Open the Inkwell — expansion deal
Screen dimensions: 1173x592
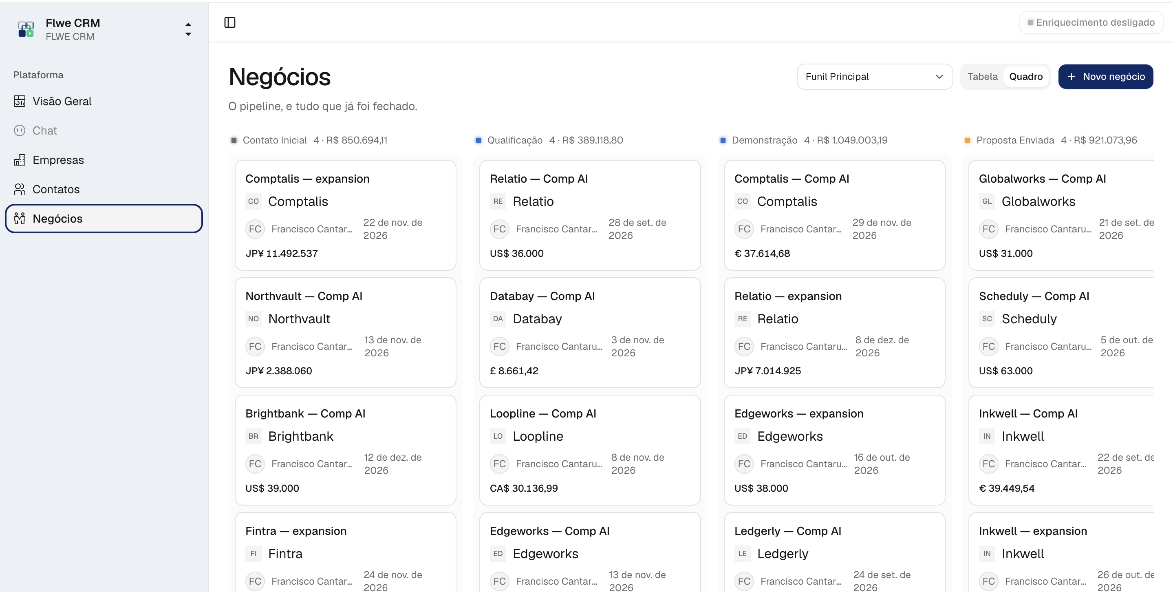pos(1061,552)
